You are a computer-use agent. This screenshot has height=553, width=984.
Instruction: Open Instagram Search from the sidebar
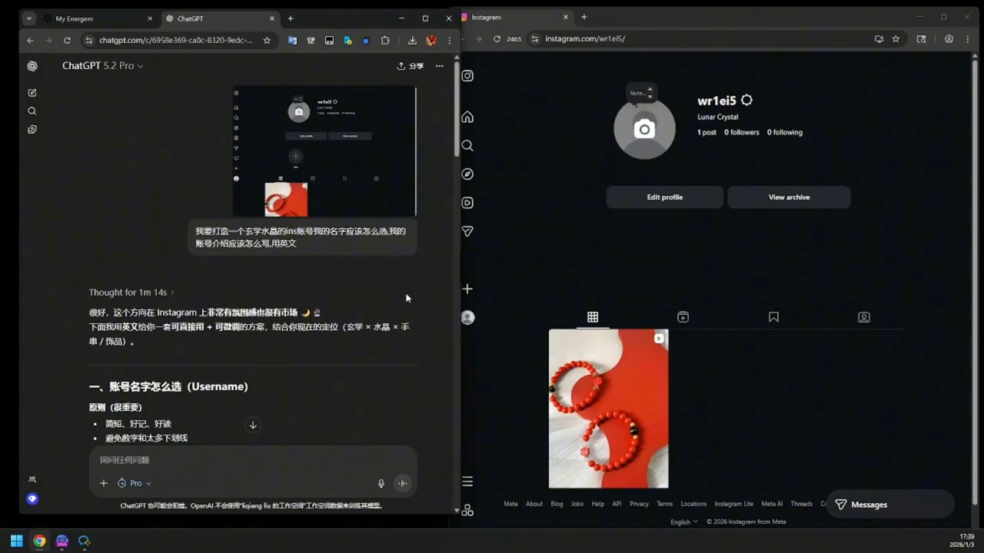point(467,146)
